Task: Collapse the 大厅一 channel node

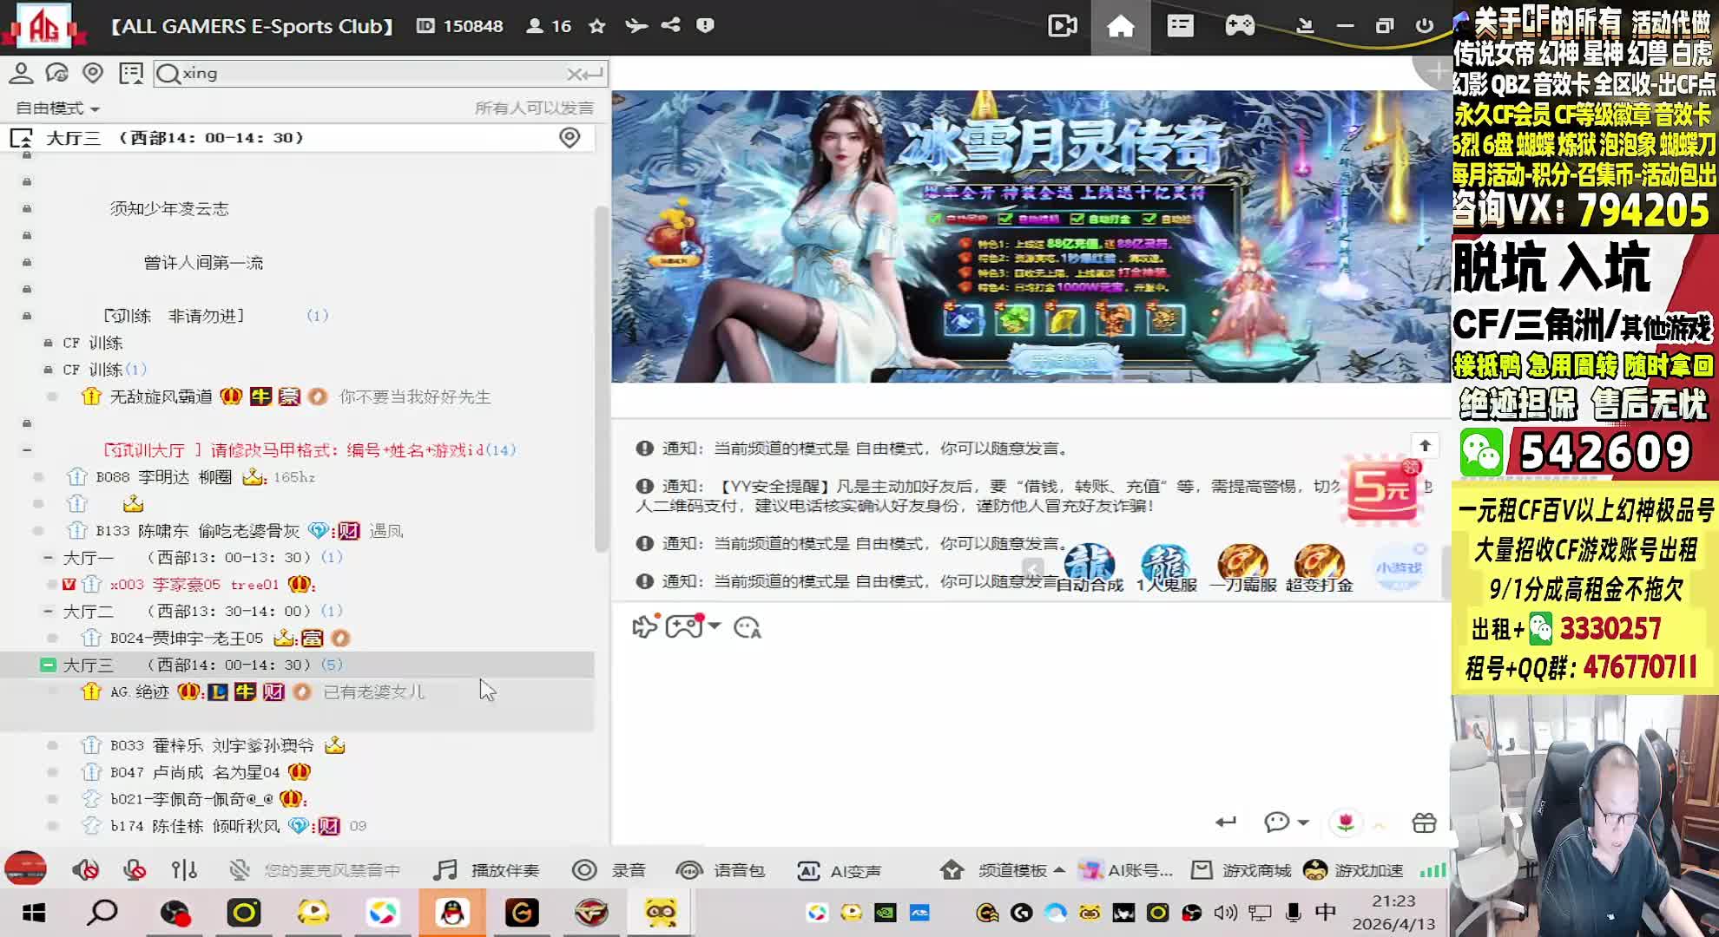Action: pyautogui.click(x=49, y=557)
